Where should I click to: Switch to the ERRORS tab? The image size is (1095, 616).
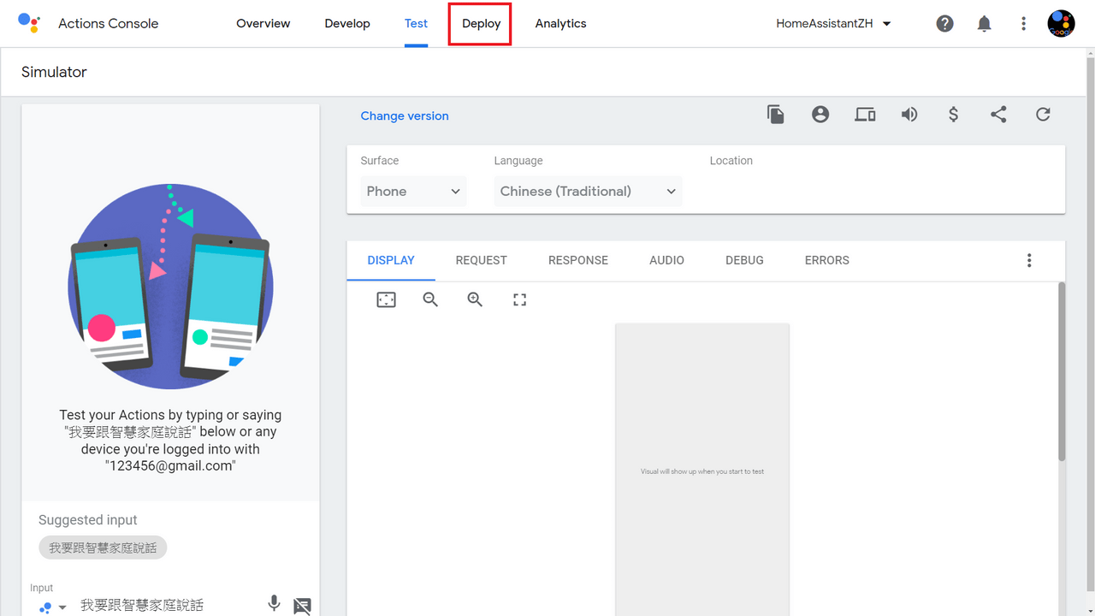pyautogui.click(x=827, y=260)
